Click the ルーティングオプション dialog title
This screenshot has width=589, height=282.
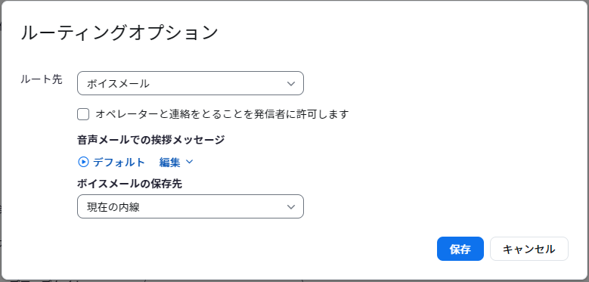(119, 33)
